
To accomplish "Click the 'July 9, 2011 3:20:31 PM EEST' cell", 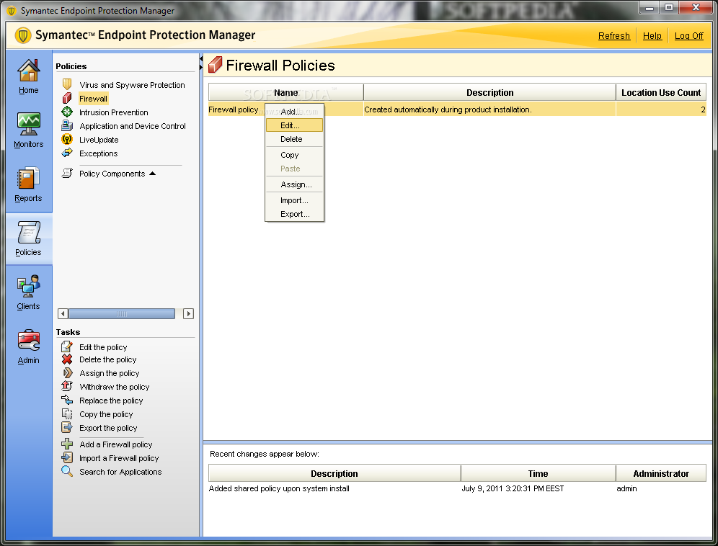I will (x=513, y=488).
